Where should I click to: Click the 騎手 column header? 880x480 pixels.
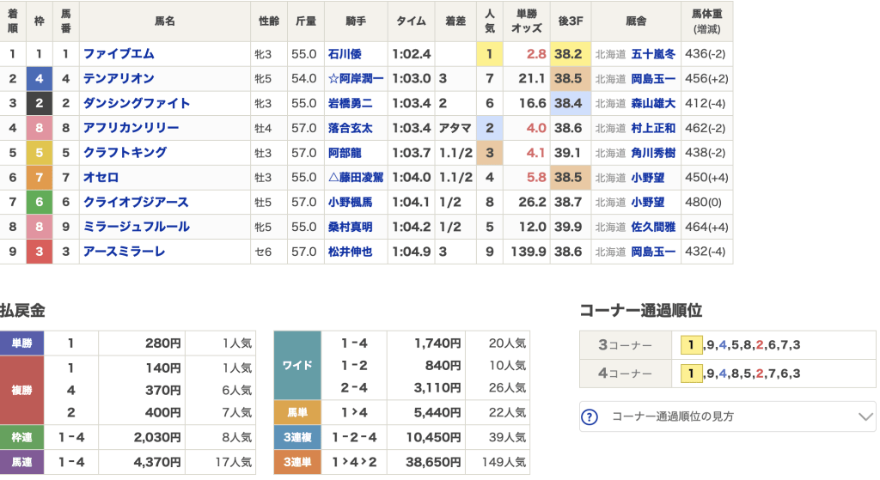coord(356,21)
